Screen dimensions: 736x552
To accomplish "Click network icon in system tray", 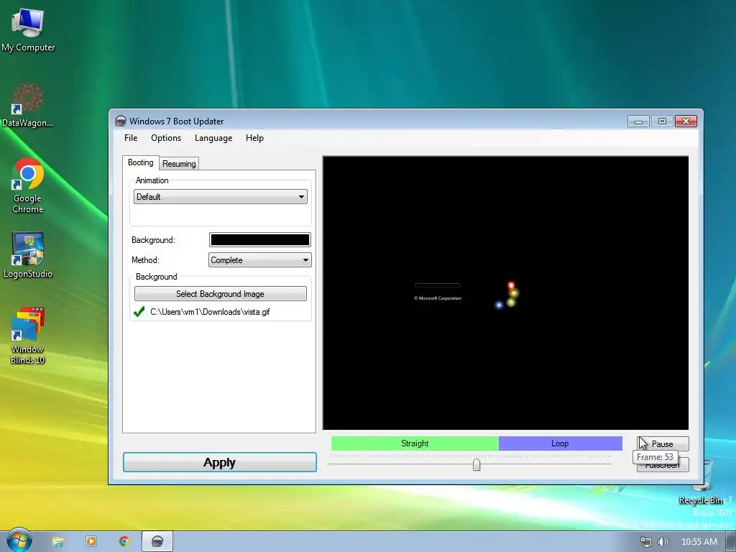I will pyautogui.click(x=646, y=542).
